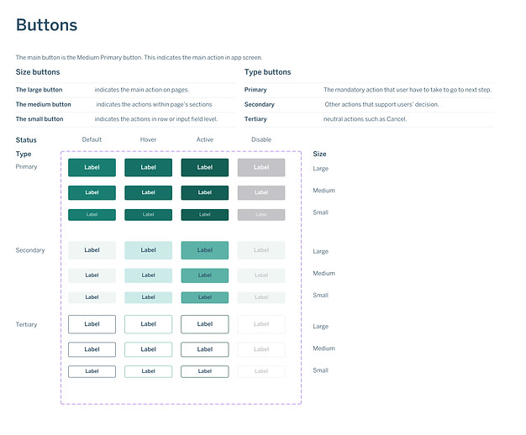Click the small Tertiary Hover outlined button
Image resolution: width=526 pixels, height=435 pixels.
point(148,372)
